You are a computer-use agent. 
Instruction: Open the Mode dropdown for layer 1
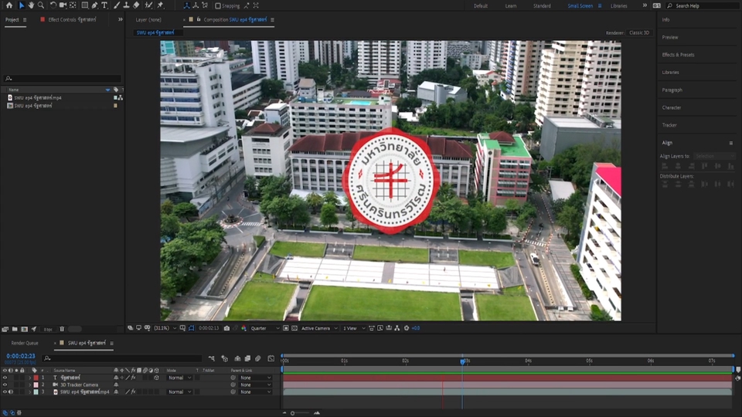pos(179,378)
